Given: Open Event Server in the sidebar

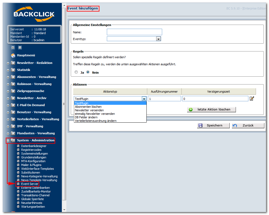Looking at the screenshot, I should coord(30,184).
